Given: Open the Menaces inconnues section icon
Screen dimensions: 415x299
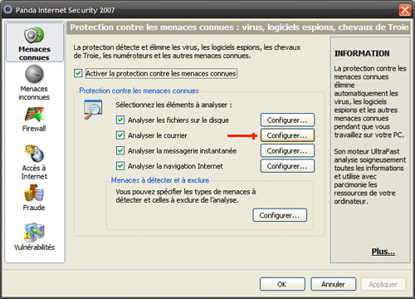Looking at the screenshot, I should [x=34, y=74].
